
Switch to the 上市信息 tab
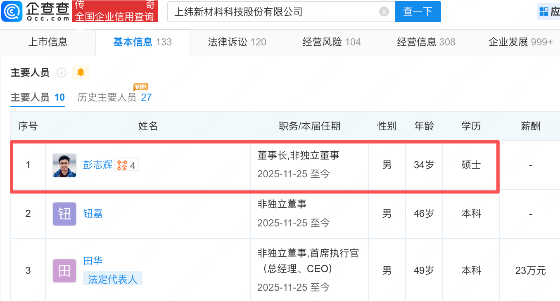click(48, 42)
